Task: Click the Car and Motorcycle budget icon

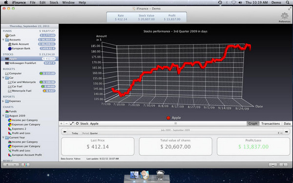Action: (x=10, y=82)
